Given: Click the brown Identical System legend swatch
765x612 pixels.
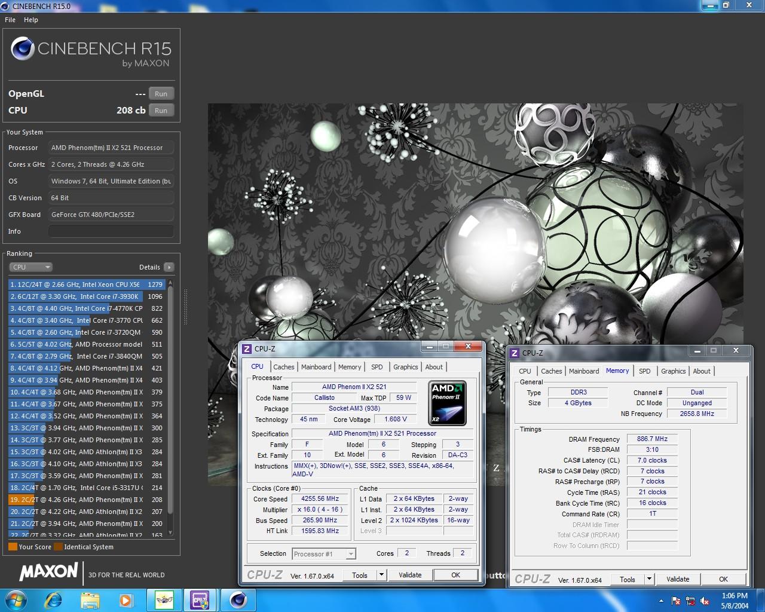Looking at the screenshot, I should pyautogui.click(x=58, y=546).
